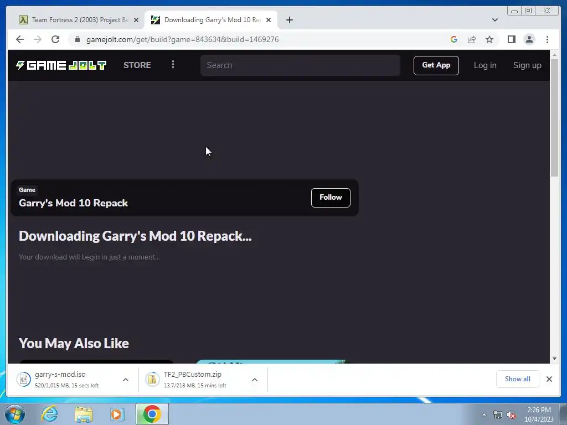This screenshot has height=425, width=567.
Task: Open the tab search dropdown arrow
Action: point(494,20)
